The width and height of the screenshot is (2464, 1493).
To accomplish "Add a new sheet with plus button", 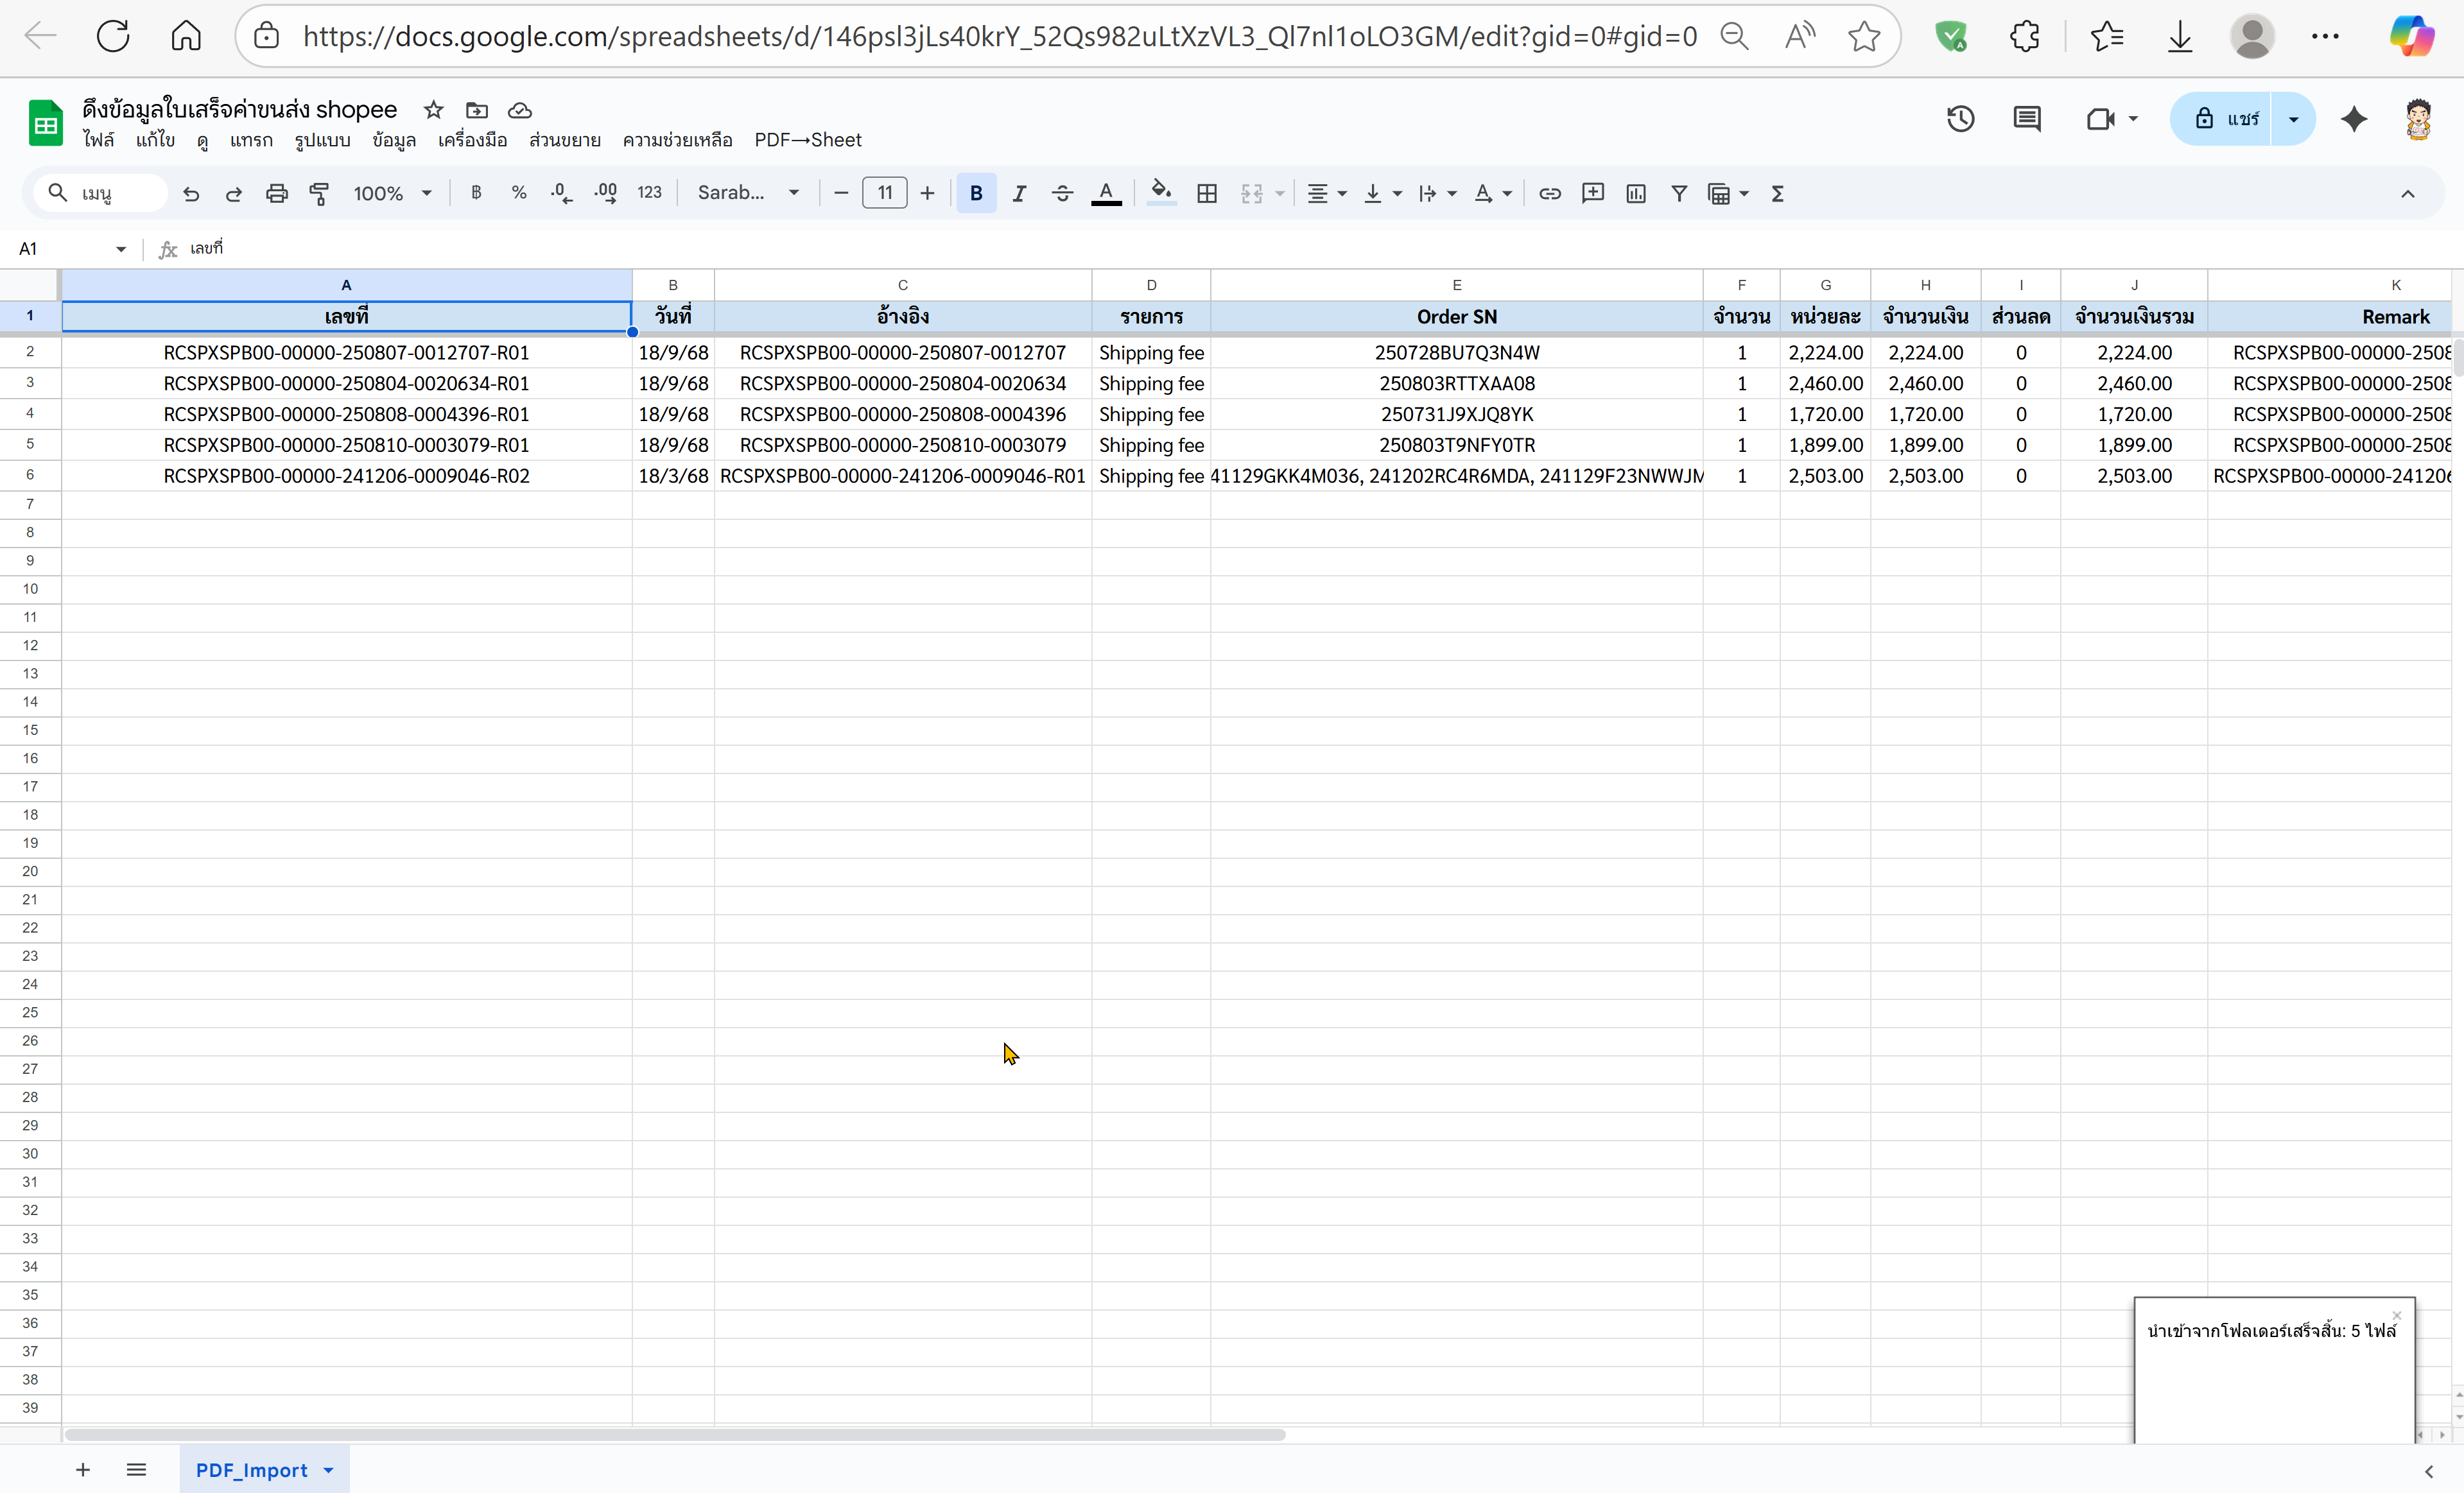I will point(83,1470).
